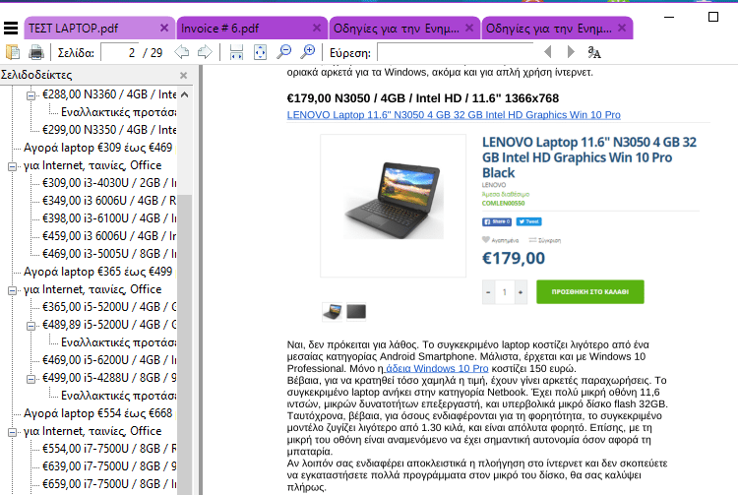Open the άδεια Windows 10 Pro link

pyautogui.click(x=437, y=368)
